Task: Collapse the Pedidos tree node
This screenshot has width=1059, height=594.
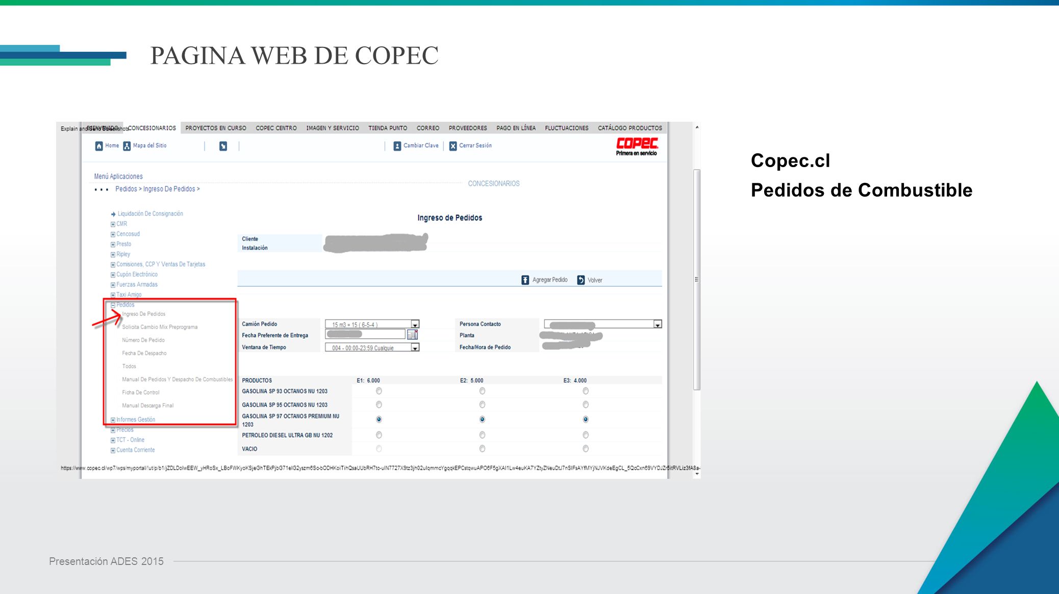Action: (113, 305)
